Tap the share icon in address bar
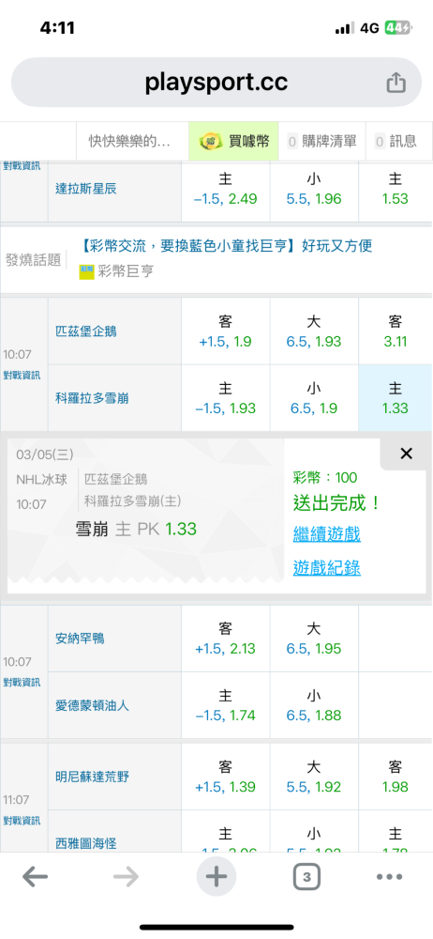The width and height of the screenshot is (433, 939). point(396,83)
